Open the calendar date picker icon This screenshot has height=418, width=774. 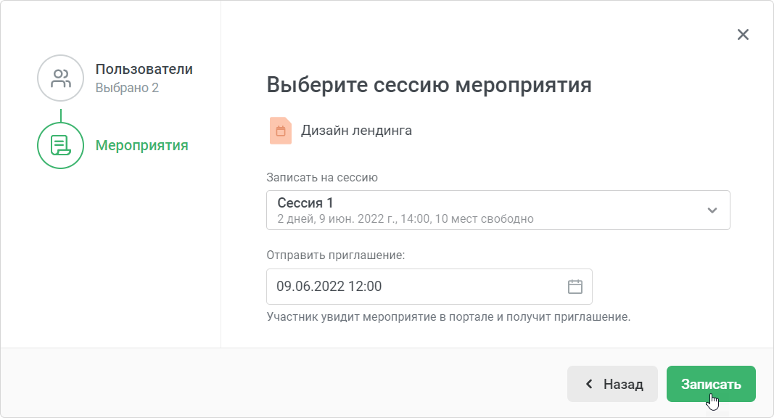(575, 287)
